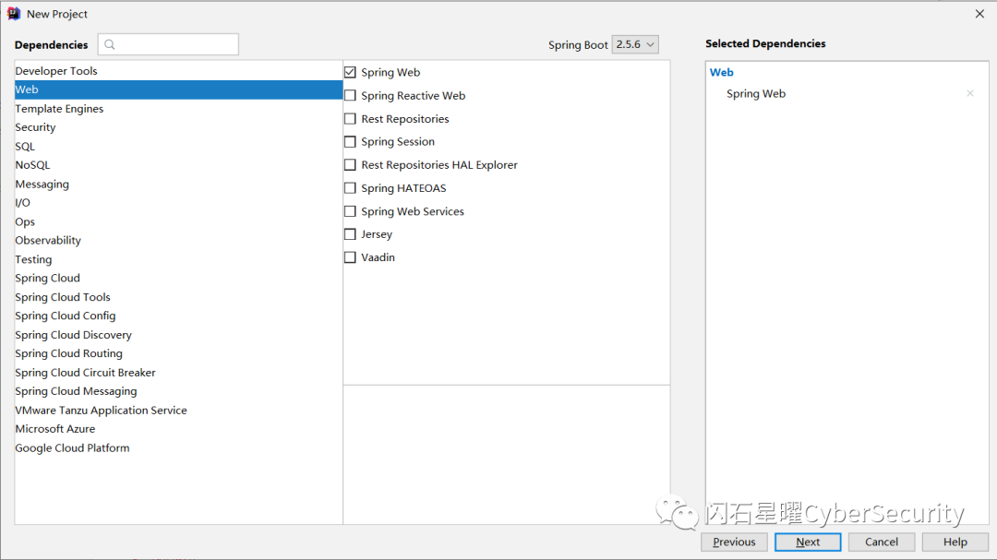Open the Spring Boot version dropdown
This screenshot has width=997, height=560.
tap(634, 44)
